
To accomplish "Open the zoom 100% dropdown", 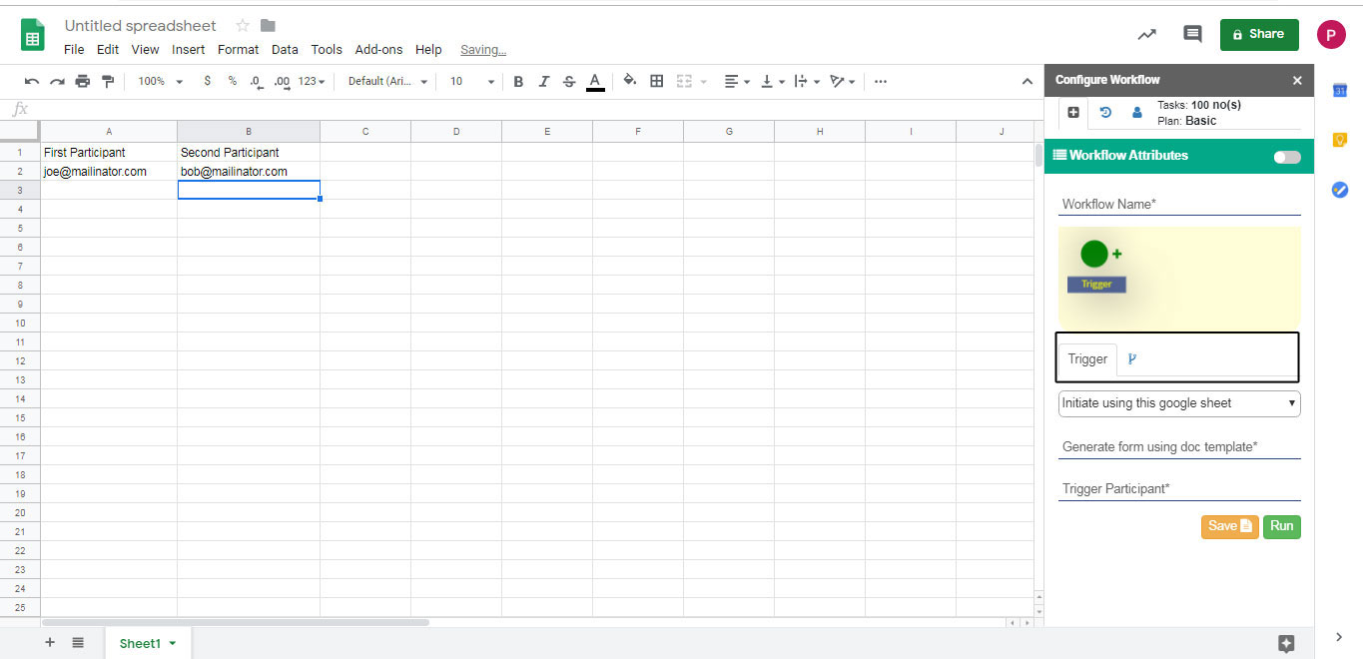I will click(161, 82).
